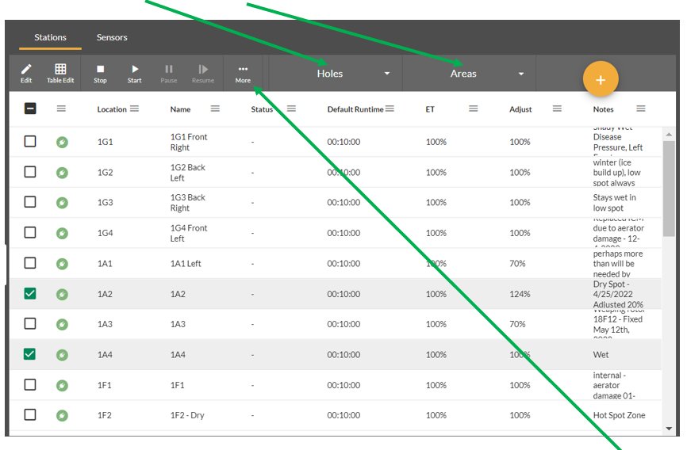Sort by Default Runtime column header
Screen dimensions: 687x450
pos(355,109)
